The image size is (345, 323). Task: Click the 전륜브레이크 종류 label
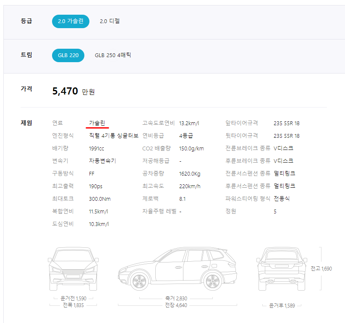248,148
